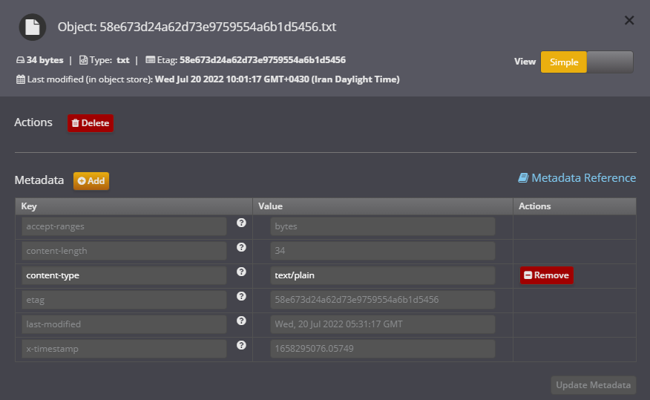
Task: Show help for the accept-ranges key
Action: pyautogui.click(x=241, y=223)
